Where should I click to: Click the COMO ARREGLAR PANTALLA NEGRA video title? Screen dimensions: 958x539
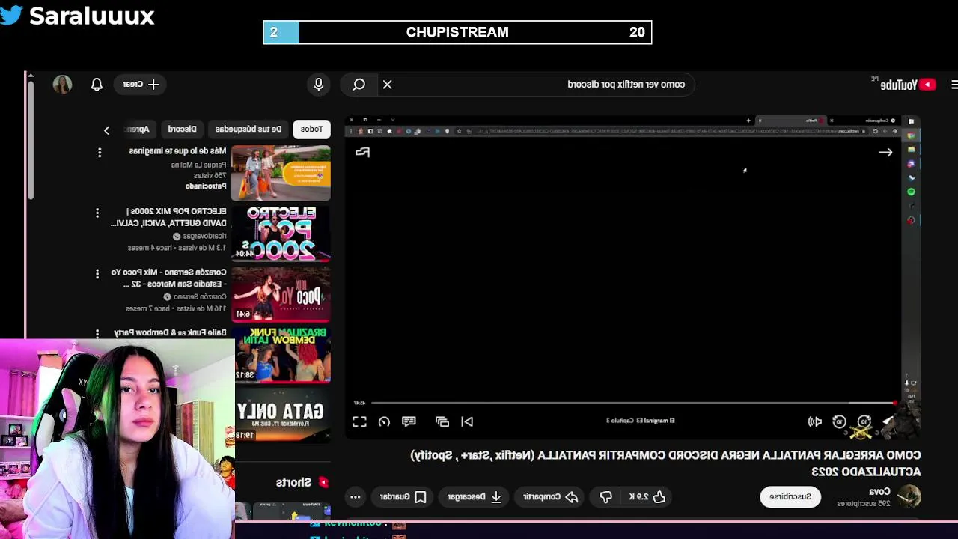tap(665, 463)
